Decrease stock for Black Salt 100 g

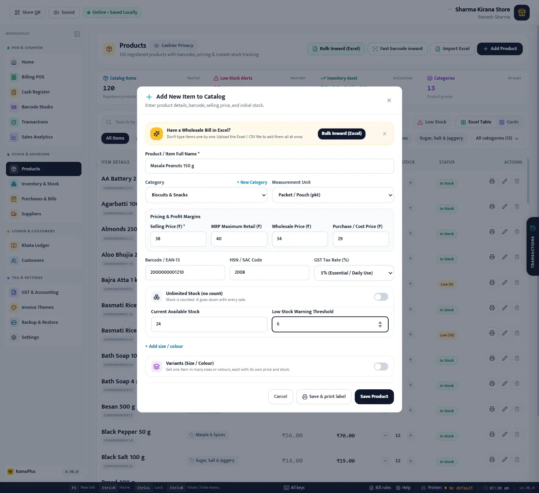tap(385, 461)
